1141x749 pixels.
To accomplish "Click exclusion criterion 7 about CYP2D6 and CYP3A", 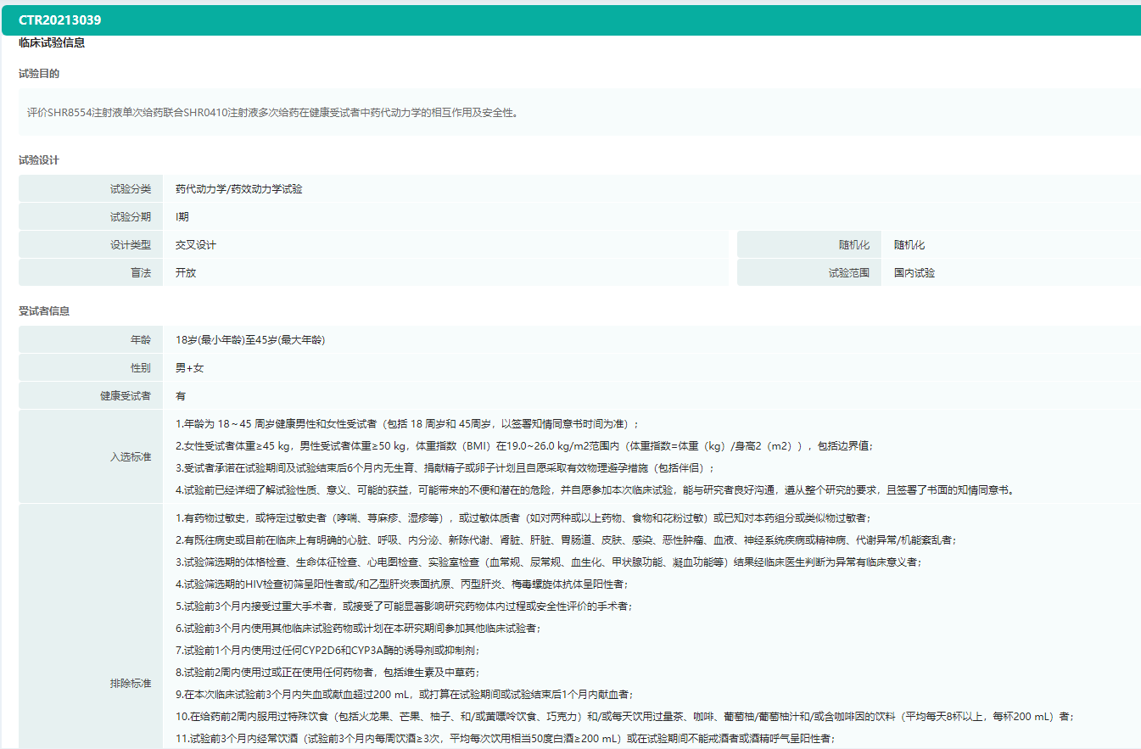I will 327,650.
